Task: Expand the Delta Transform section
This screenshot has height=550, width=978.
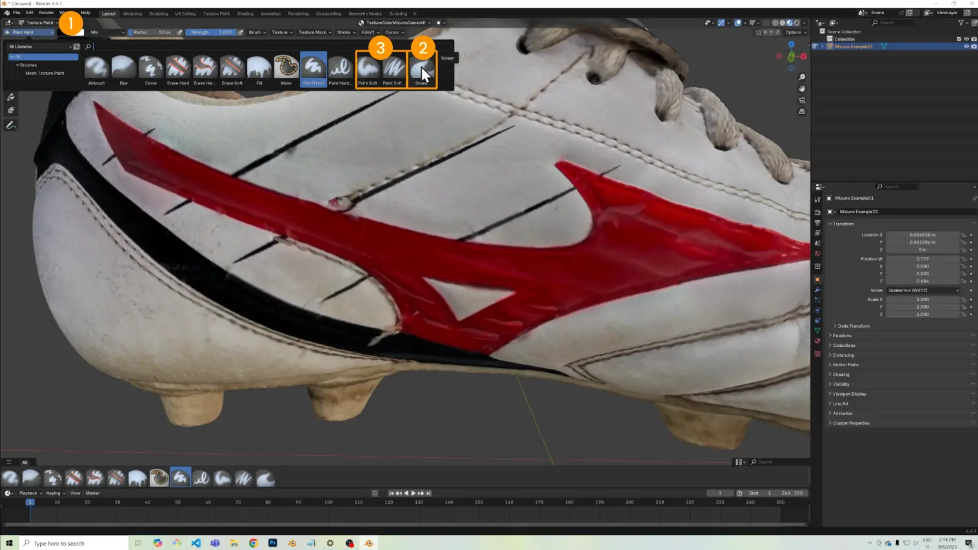Action: 853,326
